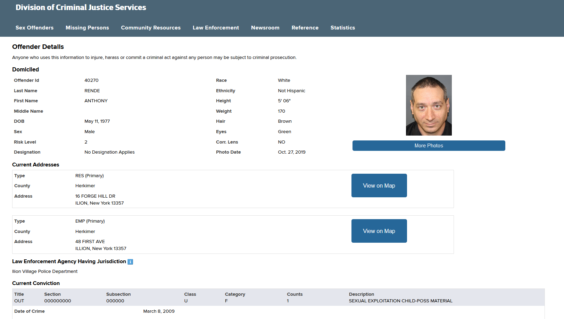Go to Community Resources
Image resolution: width=564 pixels, height=319 pixels.
[x=151, y=28]
